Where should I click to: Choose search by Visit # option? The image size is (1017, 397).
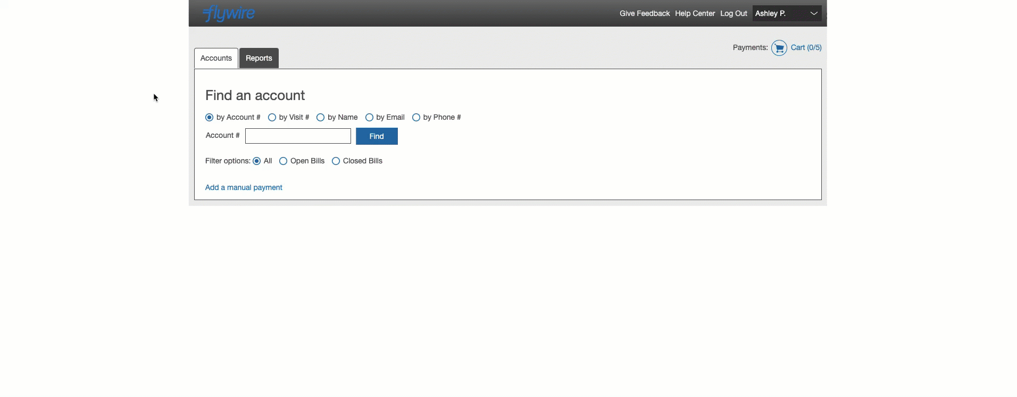click(272, 118)
